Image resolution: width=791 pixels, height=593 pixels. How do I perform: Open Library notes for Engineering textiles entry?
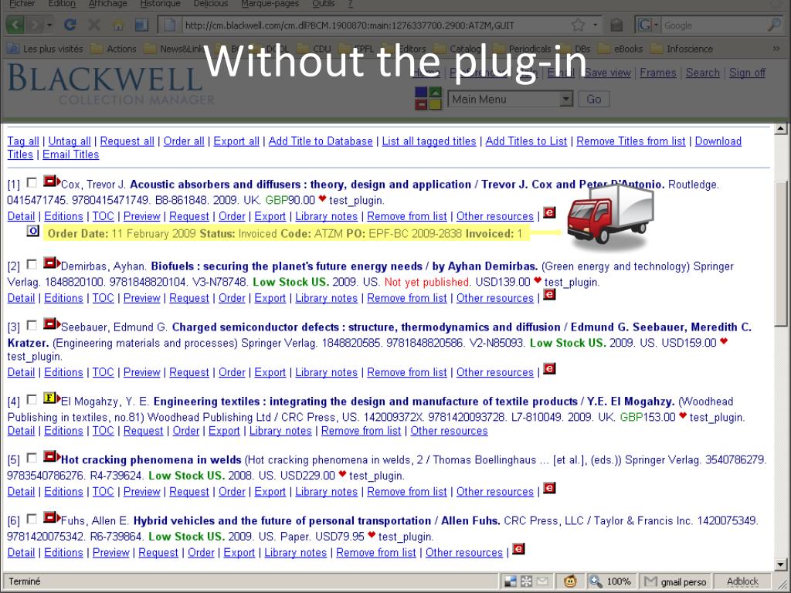point(280,431)
